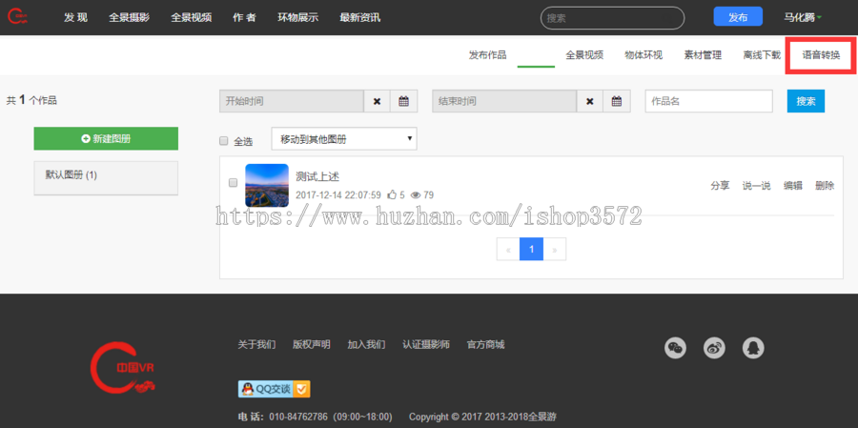Click 编辑 on the 测试上述 row

(792, 186)
